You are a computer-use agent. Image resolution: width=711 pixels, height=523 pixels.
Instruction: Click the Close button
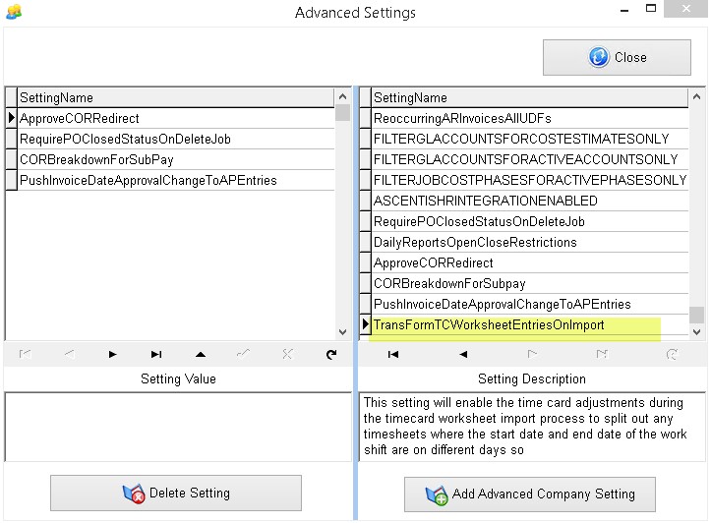[617, 58]
